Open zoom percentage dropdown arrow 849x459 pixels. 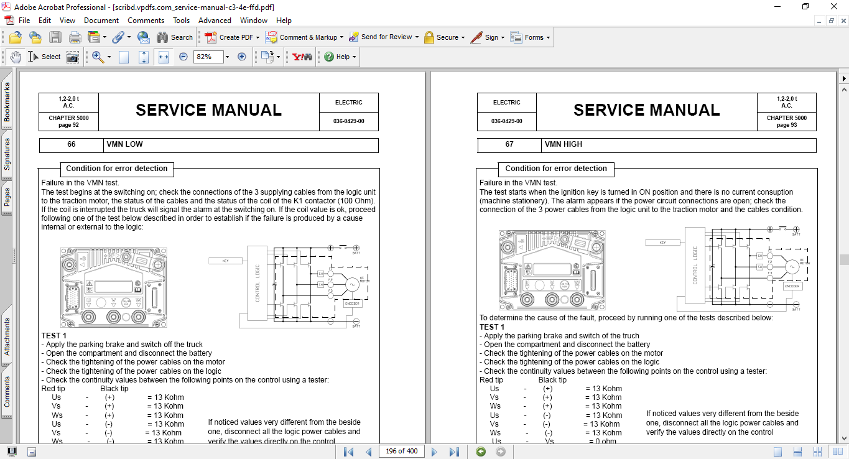[x=227, y=57]
